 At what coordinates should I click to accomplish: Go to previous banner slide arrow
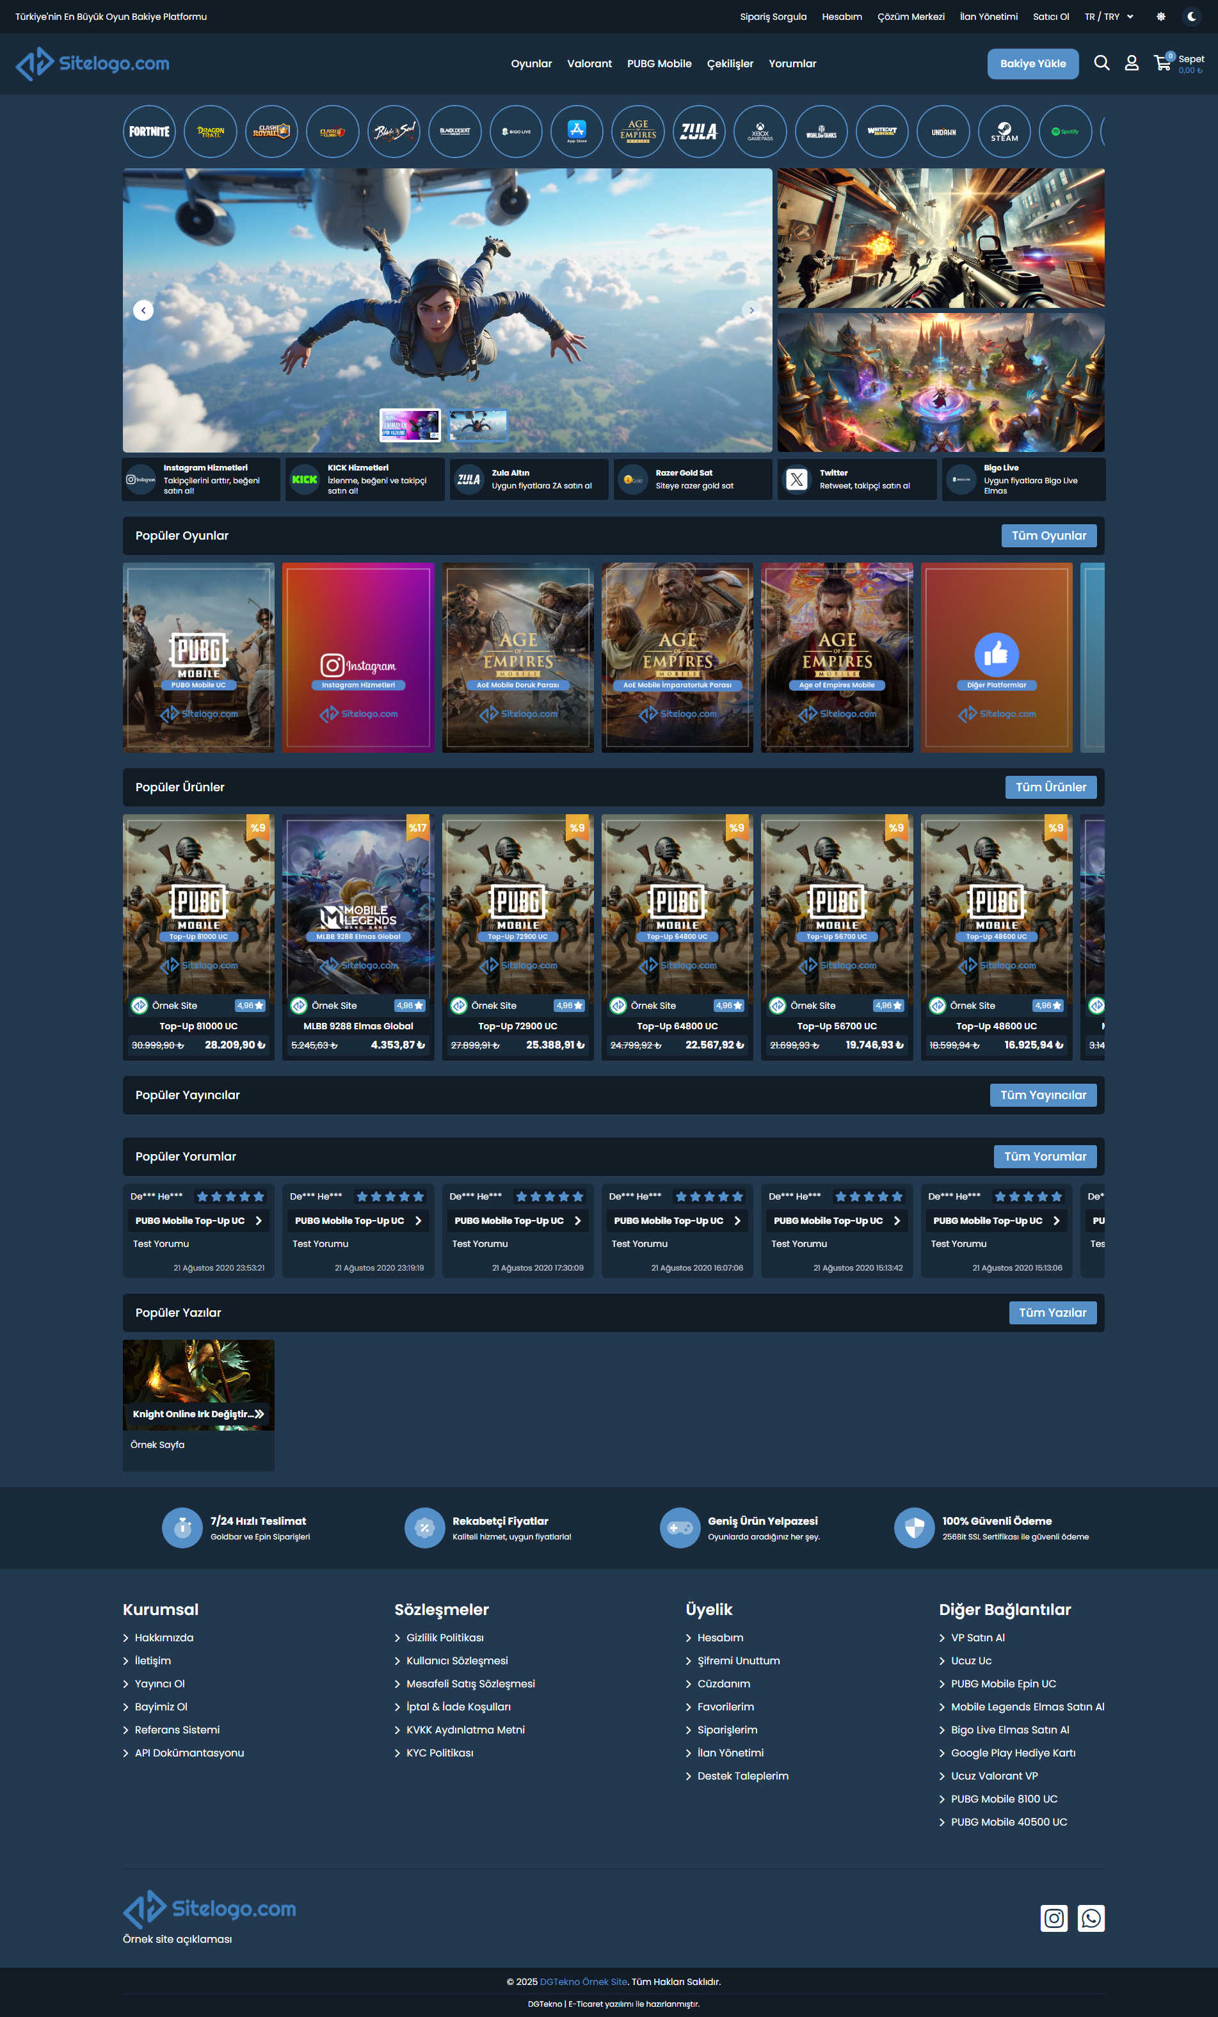coord(143,310)
